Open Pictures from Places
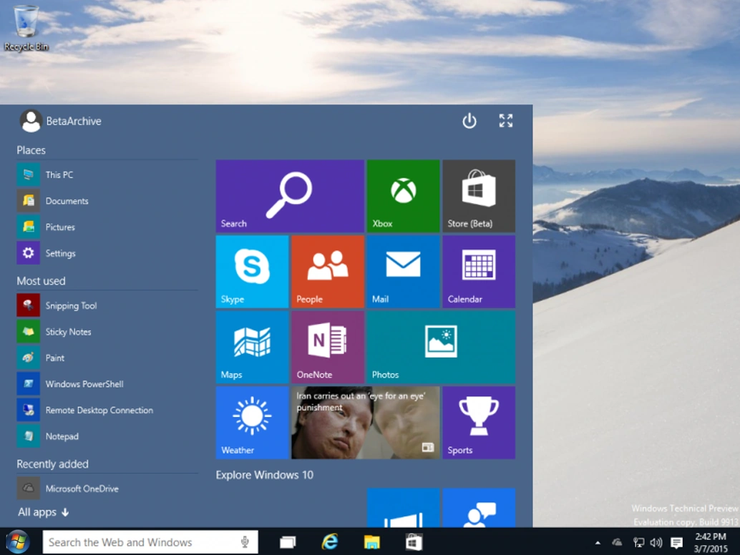740x555 pixels. 107,227
